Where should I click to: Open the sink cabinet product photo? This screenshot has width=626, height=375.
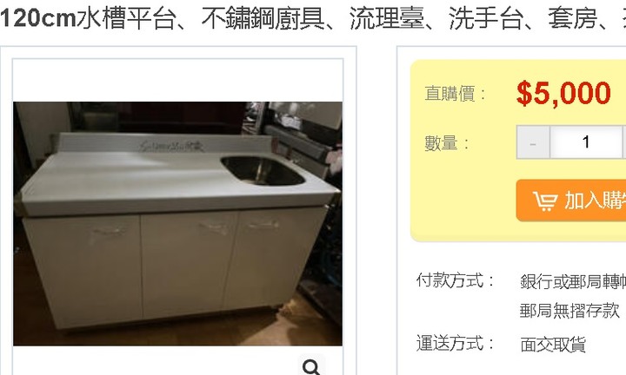(177, 224)
